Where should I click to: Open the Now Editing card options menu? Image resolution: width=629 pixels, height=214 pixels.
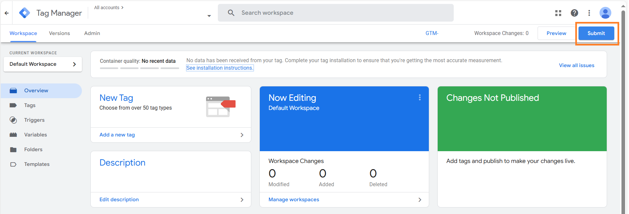[x=420, y=98]
